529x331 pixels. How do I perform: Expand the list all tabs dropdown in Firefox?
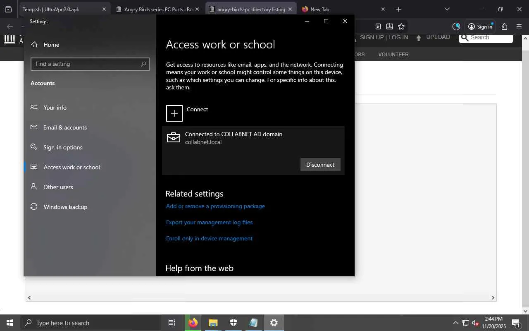click(447, 9)
